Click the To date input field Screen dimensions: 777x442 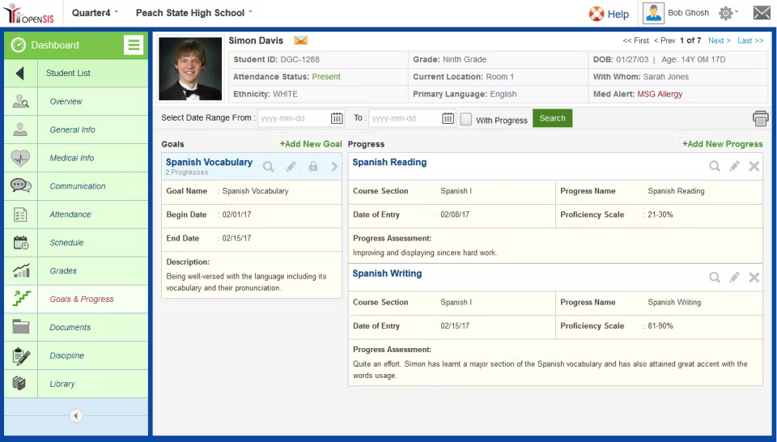(x=405, y=118)
